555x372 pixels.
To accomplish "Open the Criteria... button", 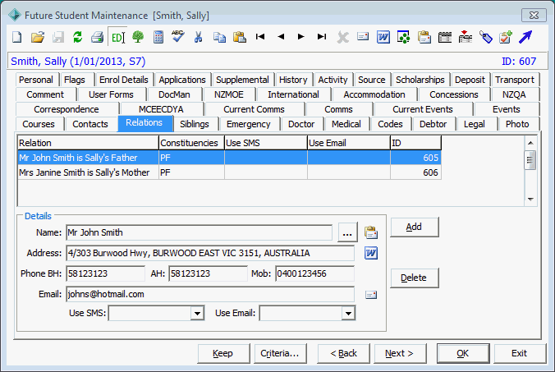I will [x=280, y=353].
